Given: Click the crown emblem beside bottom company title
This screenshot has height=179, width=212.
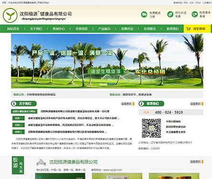Looking at the screenshot, I should [x=41, y=162].
